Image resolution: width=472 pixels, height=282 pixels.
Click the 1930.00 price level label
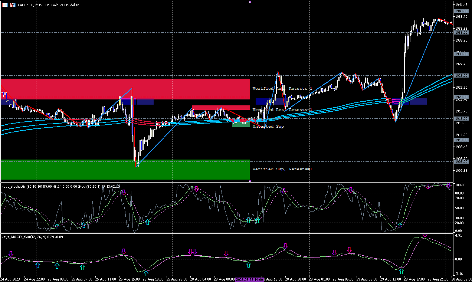(x=462, y=54)
